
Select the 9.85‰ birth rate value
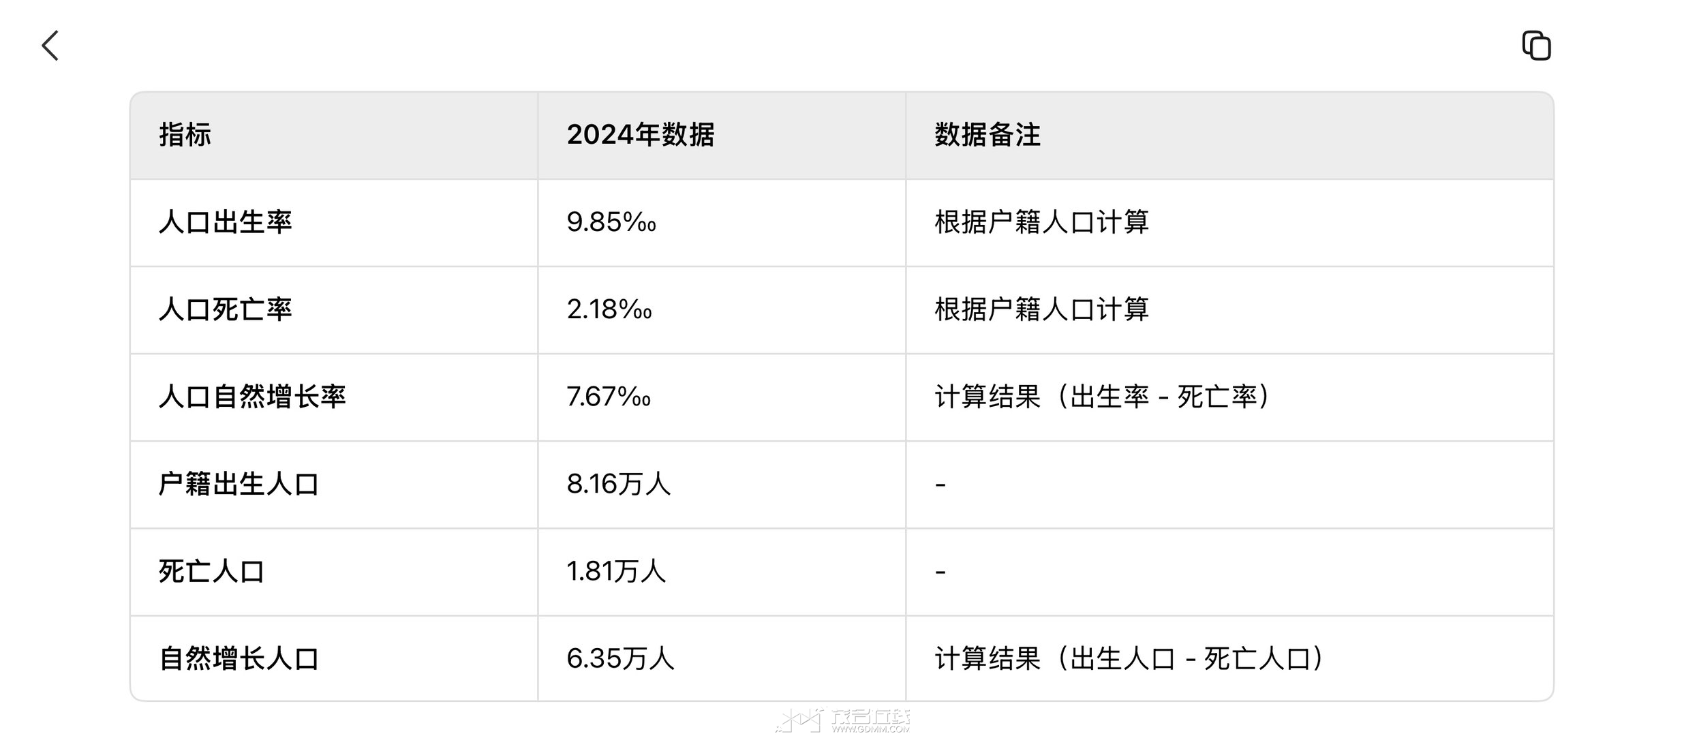611,222
